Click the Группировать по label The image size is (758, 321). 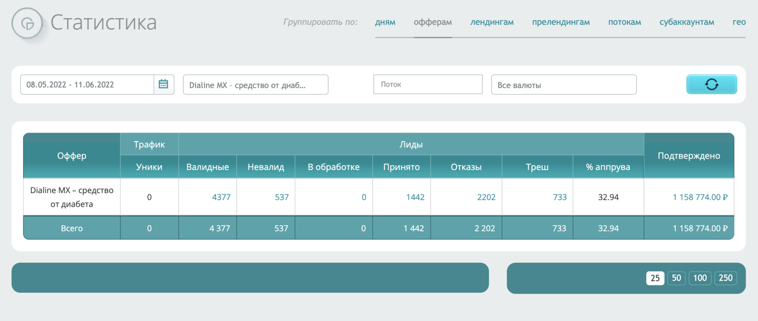[x=320, y=22]
